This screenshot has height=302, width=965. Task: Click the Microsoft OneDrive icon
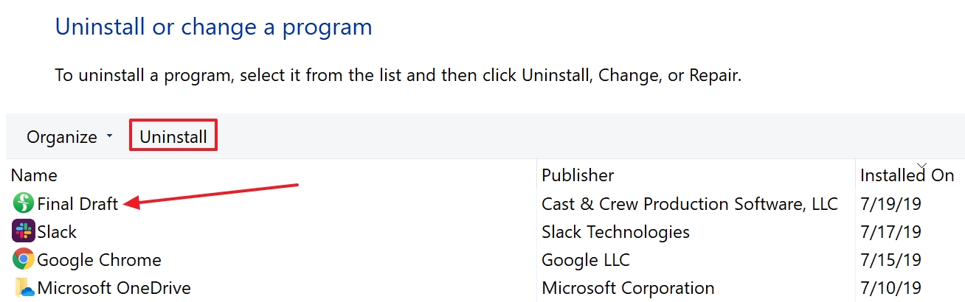click(24, 288)
